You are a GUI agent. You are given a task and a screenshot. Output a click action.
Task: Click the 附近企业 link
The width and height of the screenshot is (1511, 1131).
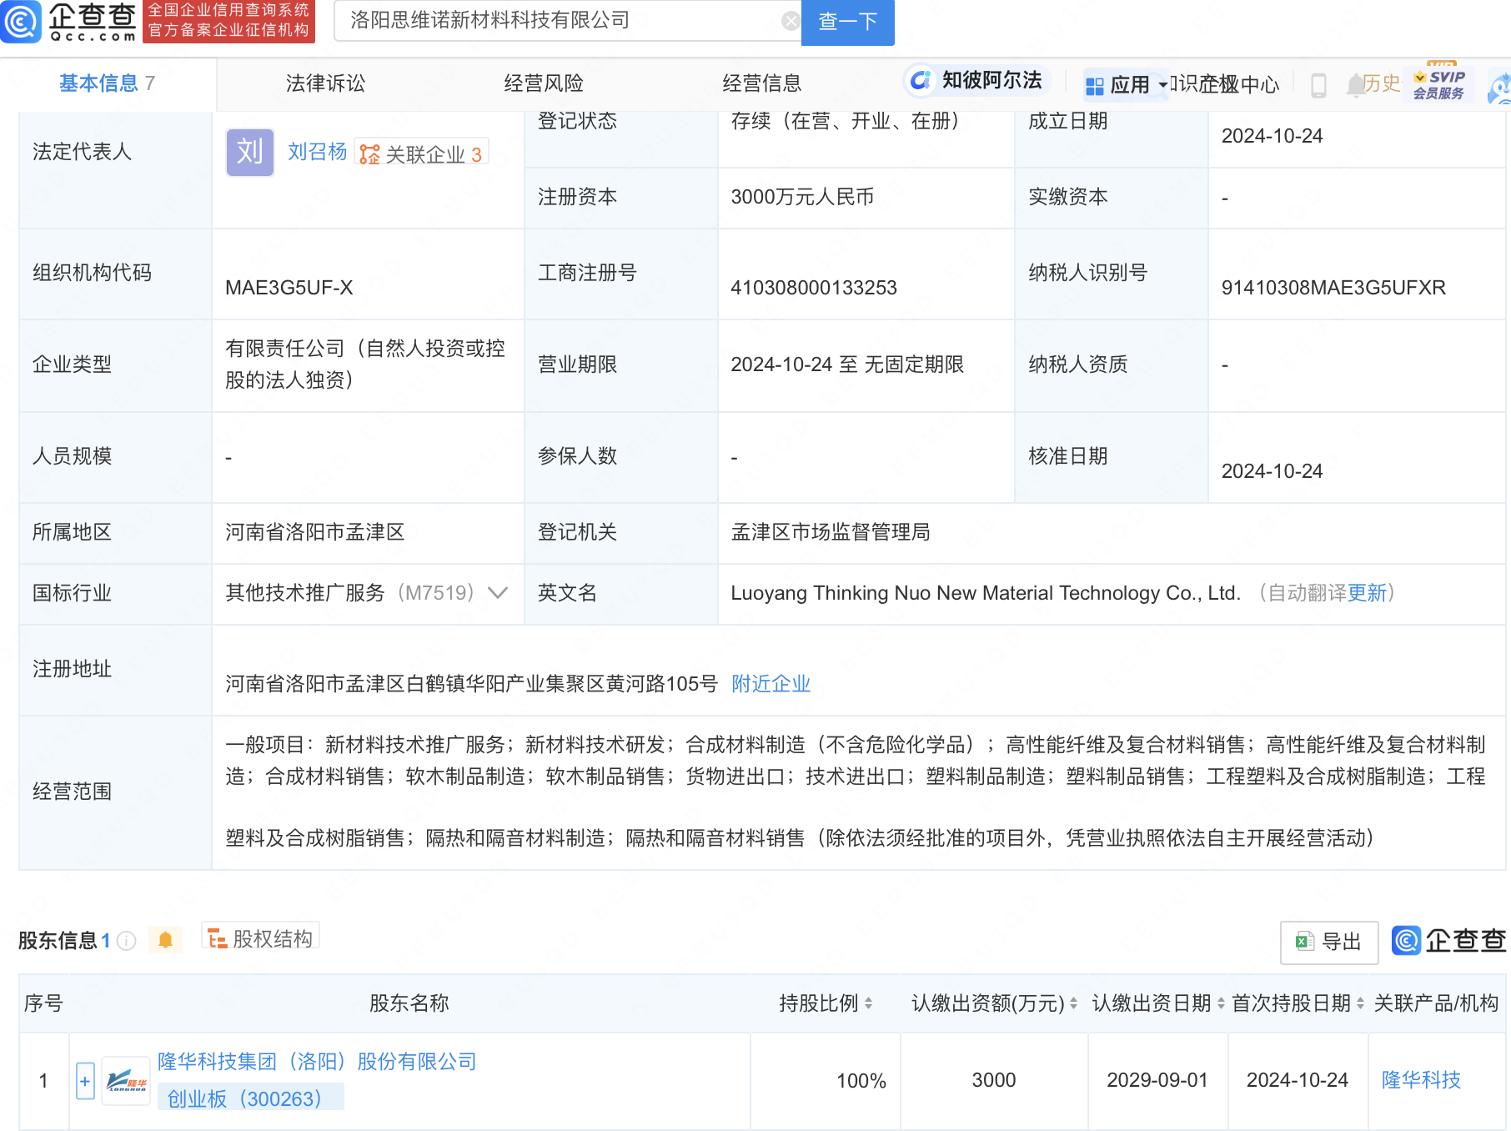771,684
